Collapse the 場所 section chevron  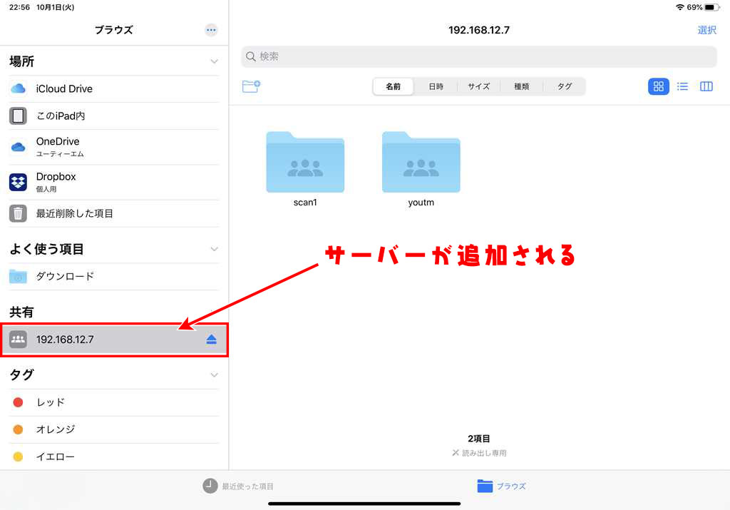(214, 61)
